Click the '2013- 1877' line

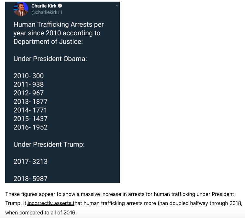click(30, 102)
